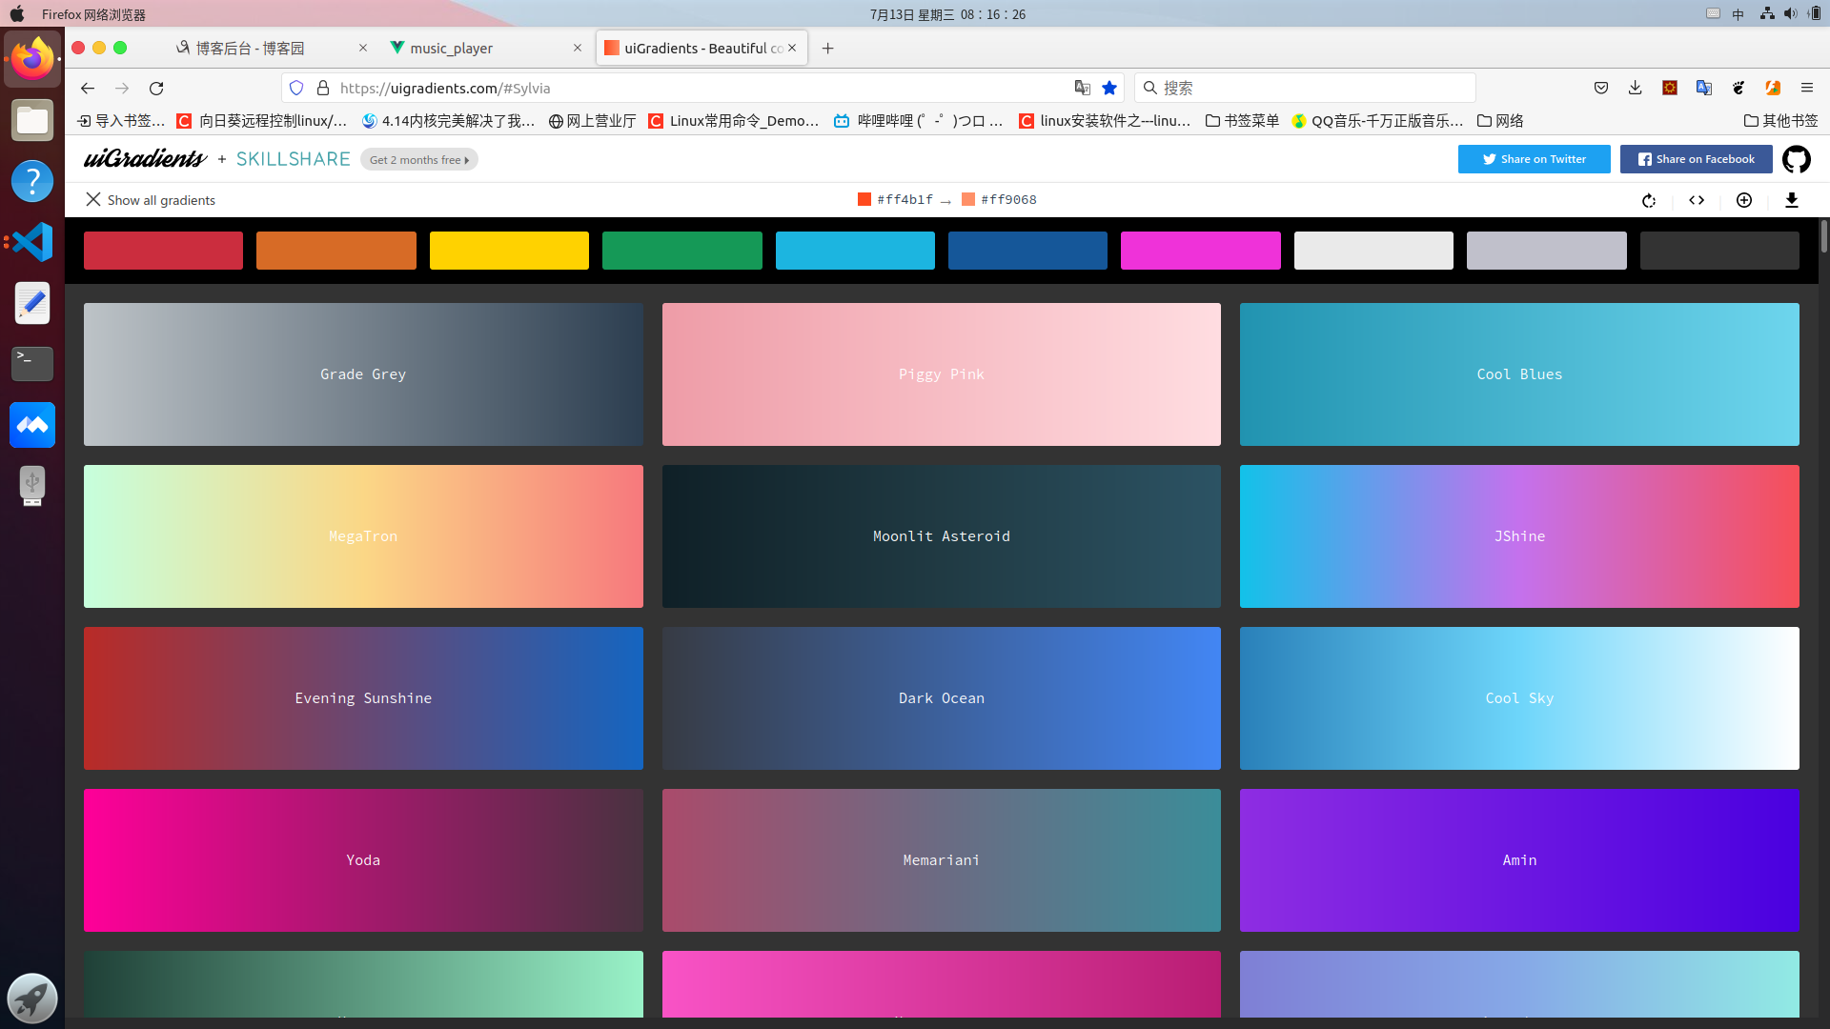Expand the 书签菜单 bookmarks folder
Screen dimensions: 1830x1029
tap(1242, 121)
